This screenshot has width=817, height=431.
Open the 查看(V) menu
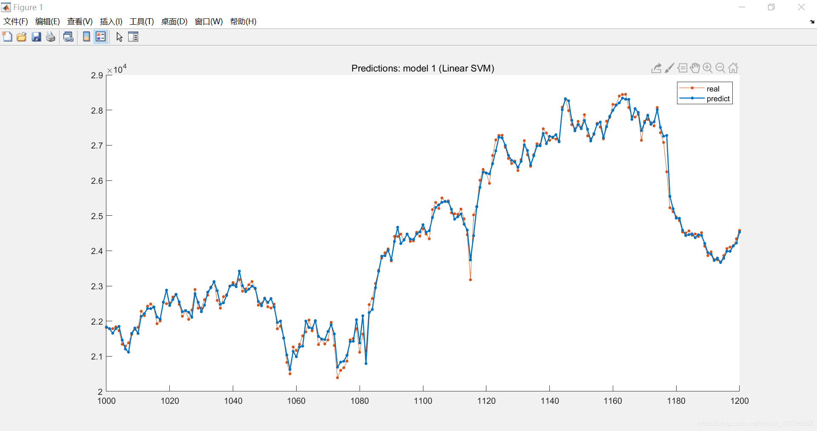(x=80, y=22)
